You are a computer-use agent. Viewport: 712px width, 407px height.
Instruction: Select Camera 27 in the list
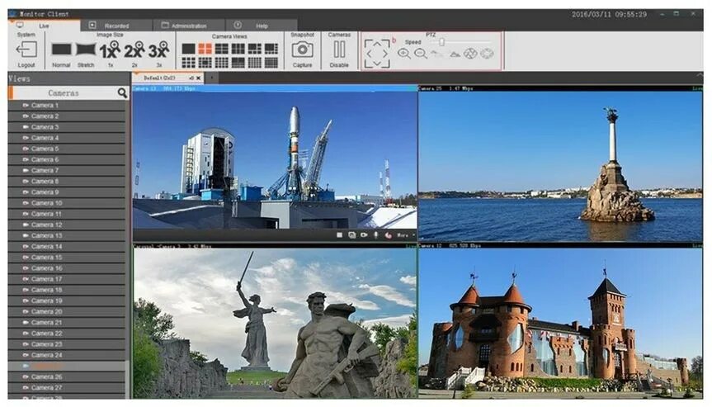67,387
